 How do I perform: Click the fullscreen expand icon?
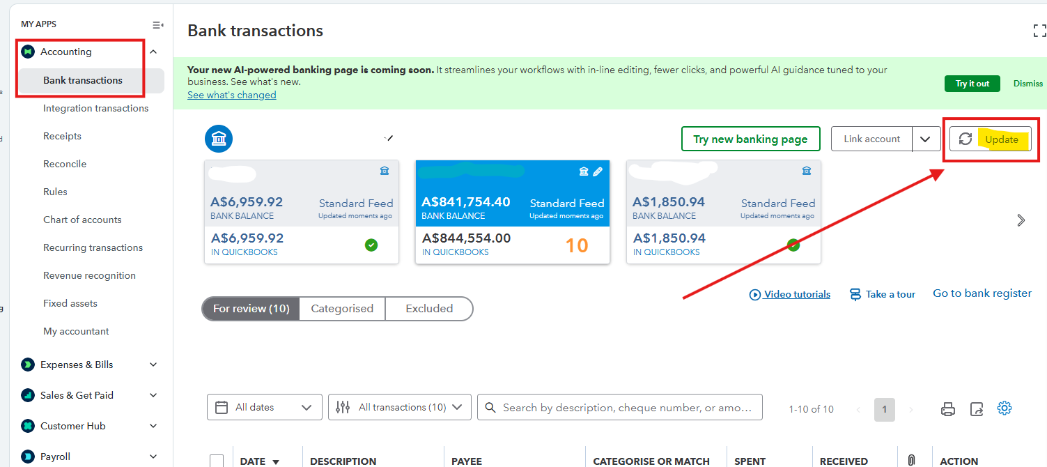point(1039,31)
